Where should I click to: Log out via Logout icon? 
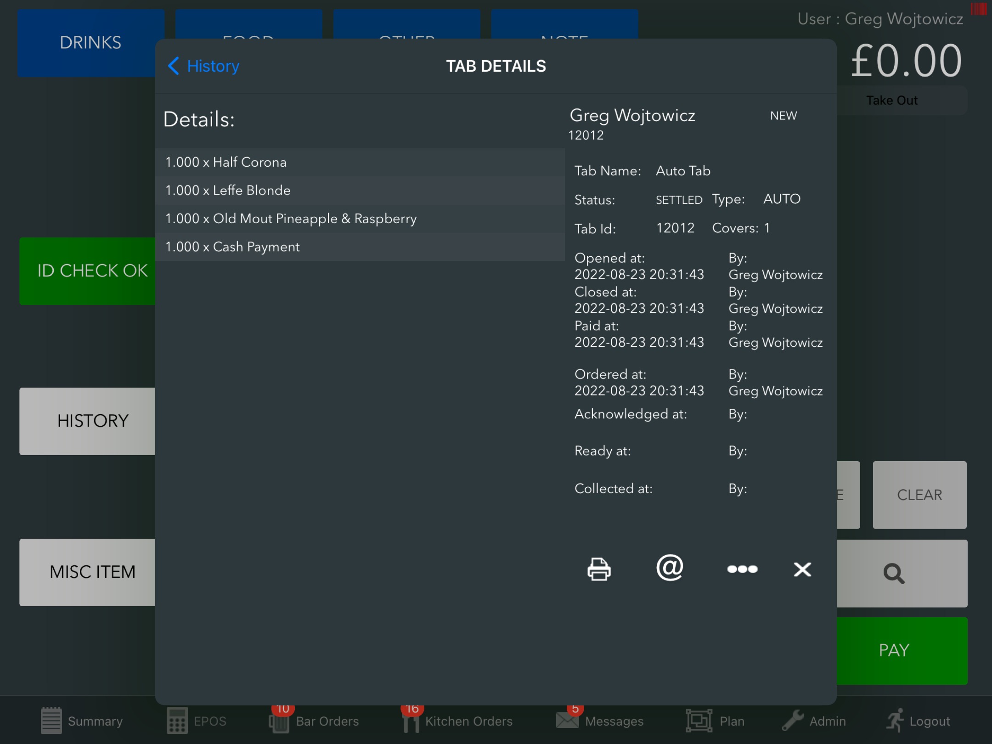919,721
